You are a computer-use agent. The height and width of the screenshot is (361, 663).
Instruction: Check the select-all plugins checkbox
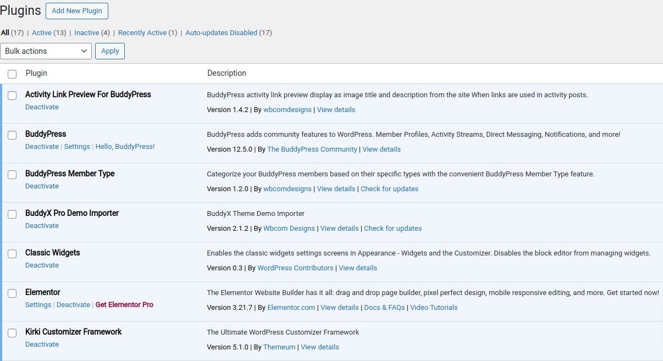click(12, 73)
